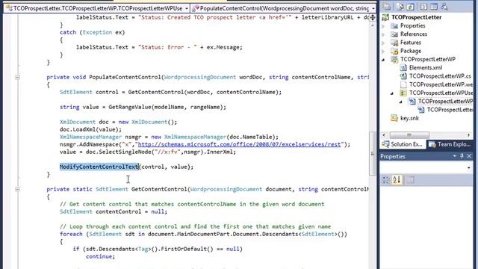The height and width of the screenshot is (269, 478).
Task: Select the References folder
Action: click(413, 34)
